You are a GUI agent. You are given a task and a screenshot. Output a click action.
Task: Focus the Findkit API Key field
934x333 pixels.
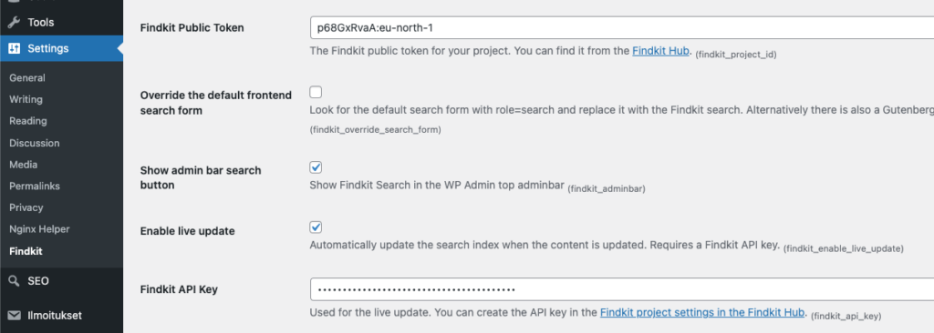pos(622,289)
